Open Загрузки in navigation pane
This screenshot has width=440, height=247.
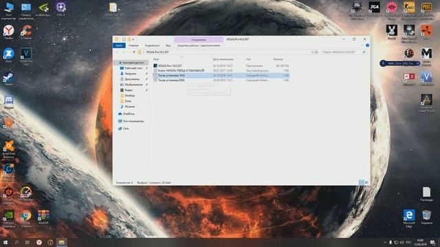(x=131, y=73)
